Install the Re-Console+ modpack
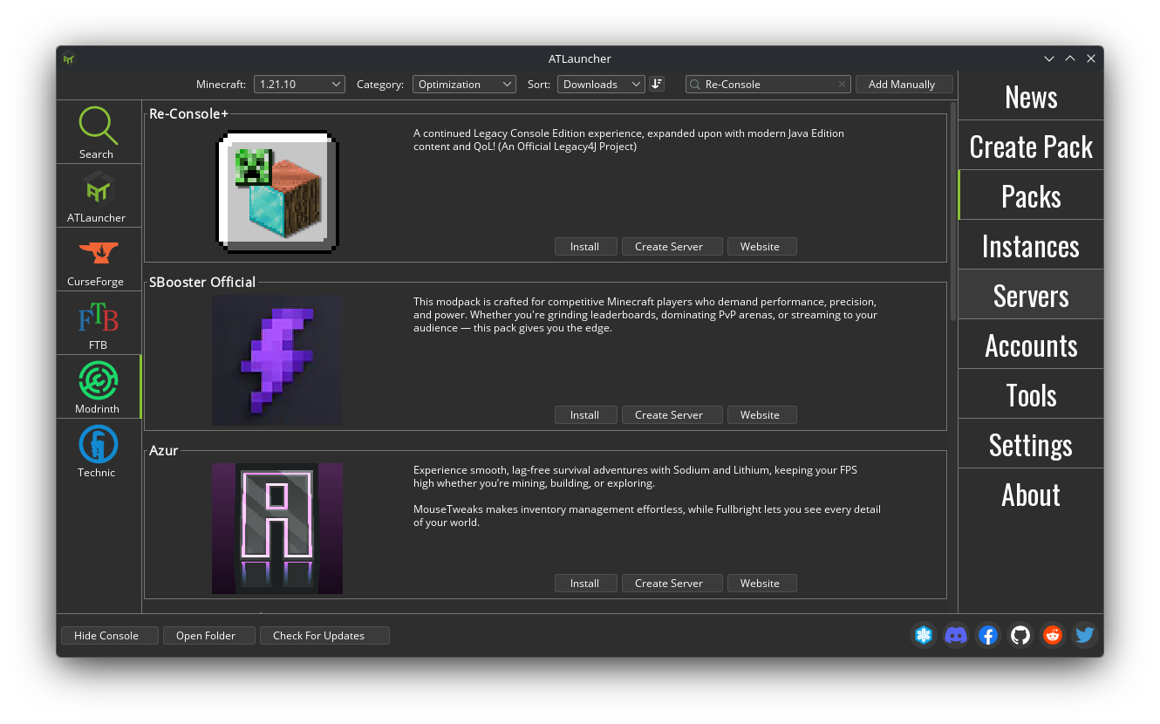1160x724 pixels. [x=585, y=246]
